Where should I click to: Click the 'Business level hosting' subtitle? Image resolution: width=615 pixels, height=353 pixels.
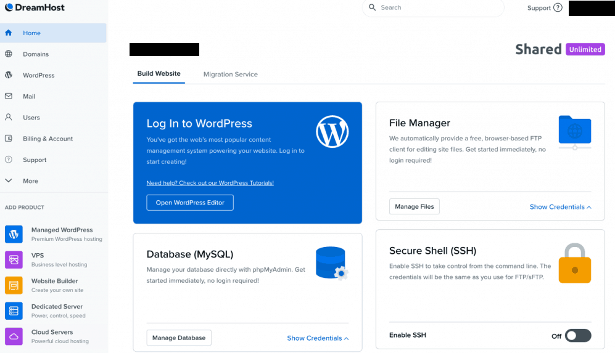tap(59, 264)
